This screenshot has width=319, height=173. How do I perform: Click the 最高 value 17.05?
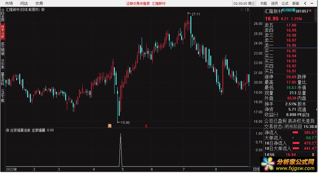[291, 82]
